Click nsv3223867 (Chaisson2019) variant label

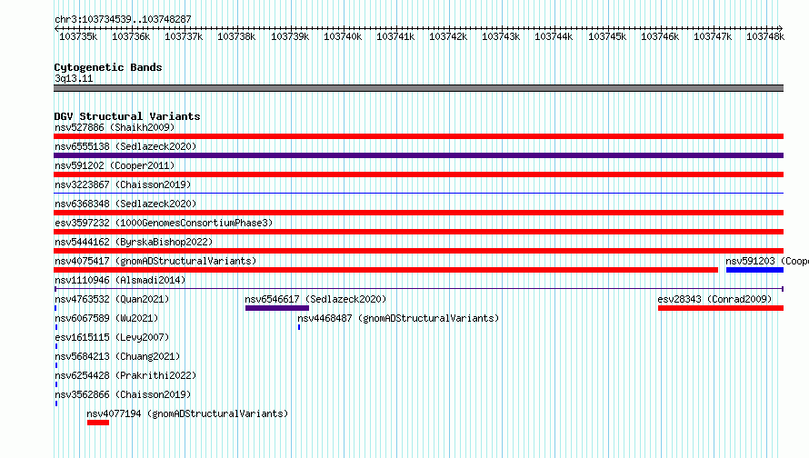coord(123,184)
